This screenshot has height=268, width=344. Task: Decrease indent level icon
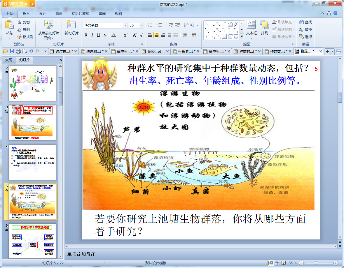[x=171, y=25]
